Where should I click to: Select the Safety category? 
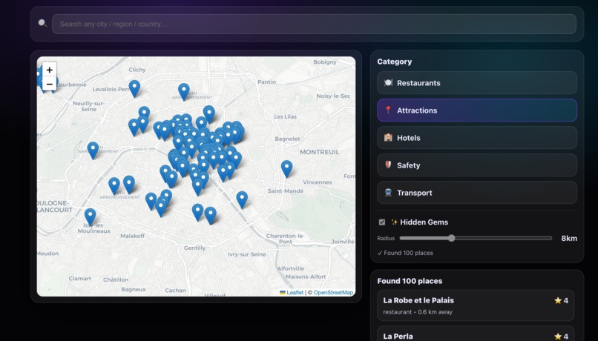[477, 165]
